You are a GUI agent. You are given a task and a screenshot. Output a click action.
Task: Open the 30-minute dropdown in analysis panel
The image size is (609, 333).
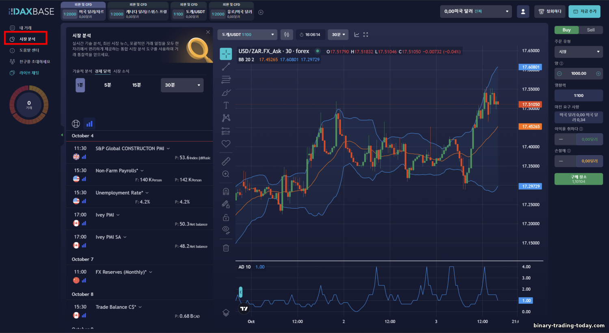pos(182,85)
